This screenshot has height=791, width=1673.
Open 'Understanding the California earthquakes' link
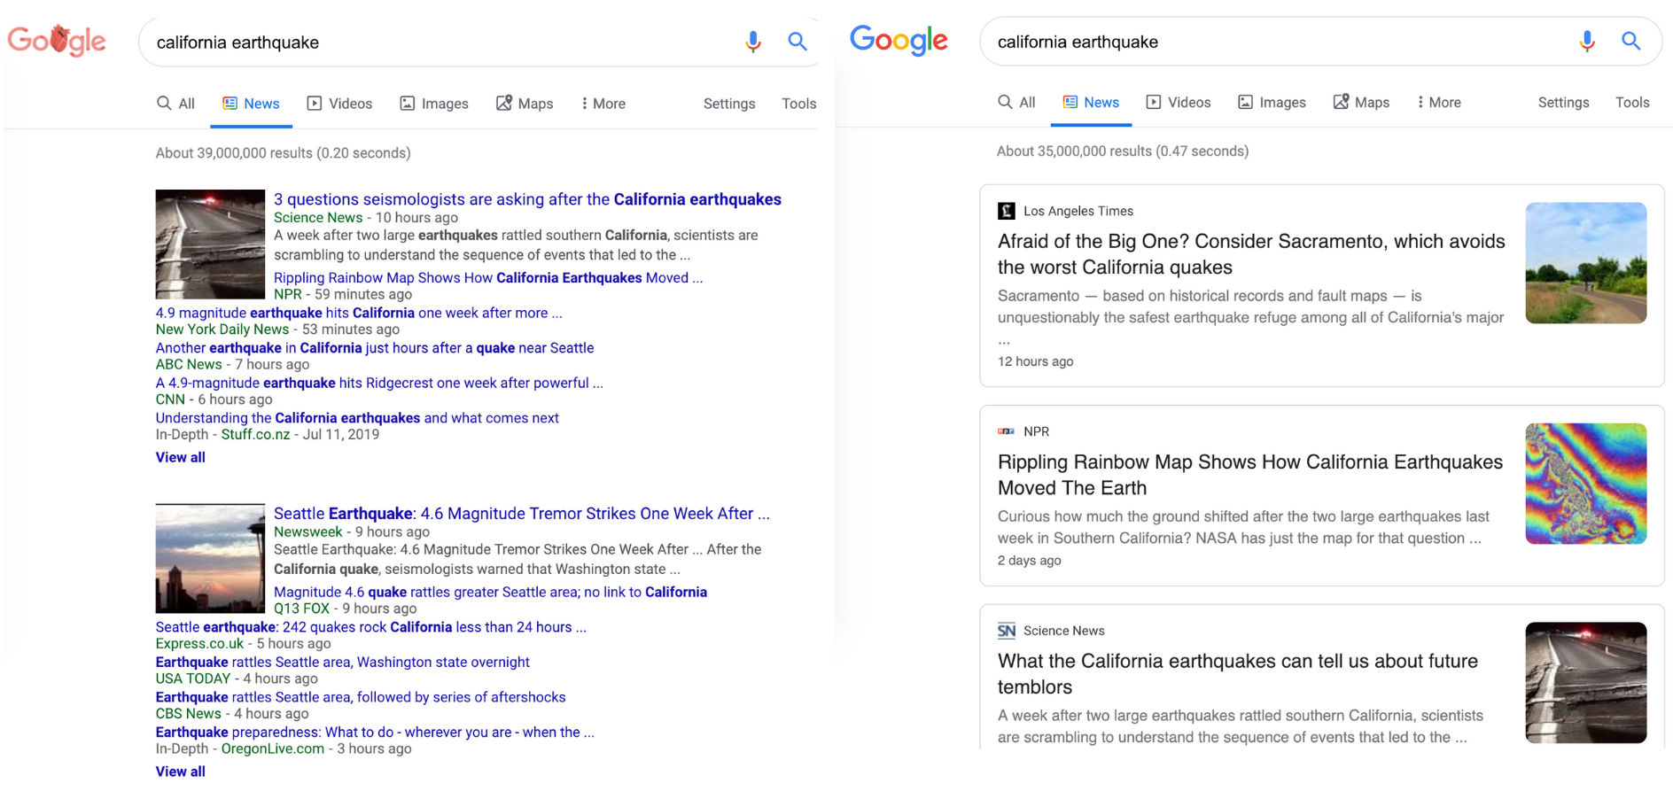[357, 418]
